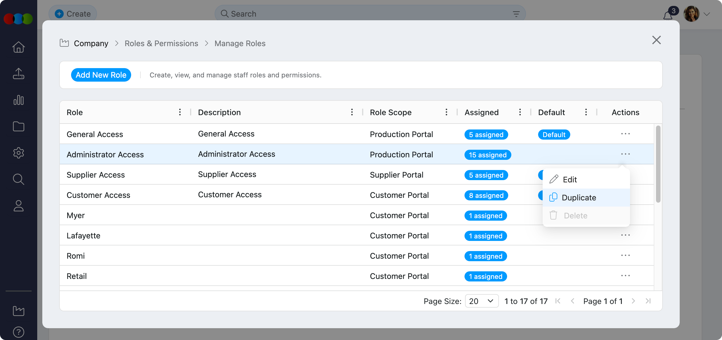Image resolution: width=722 pixels, height=340 pixels.
Task: Choose Edit in the actions menu
Action: 570,180
